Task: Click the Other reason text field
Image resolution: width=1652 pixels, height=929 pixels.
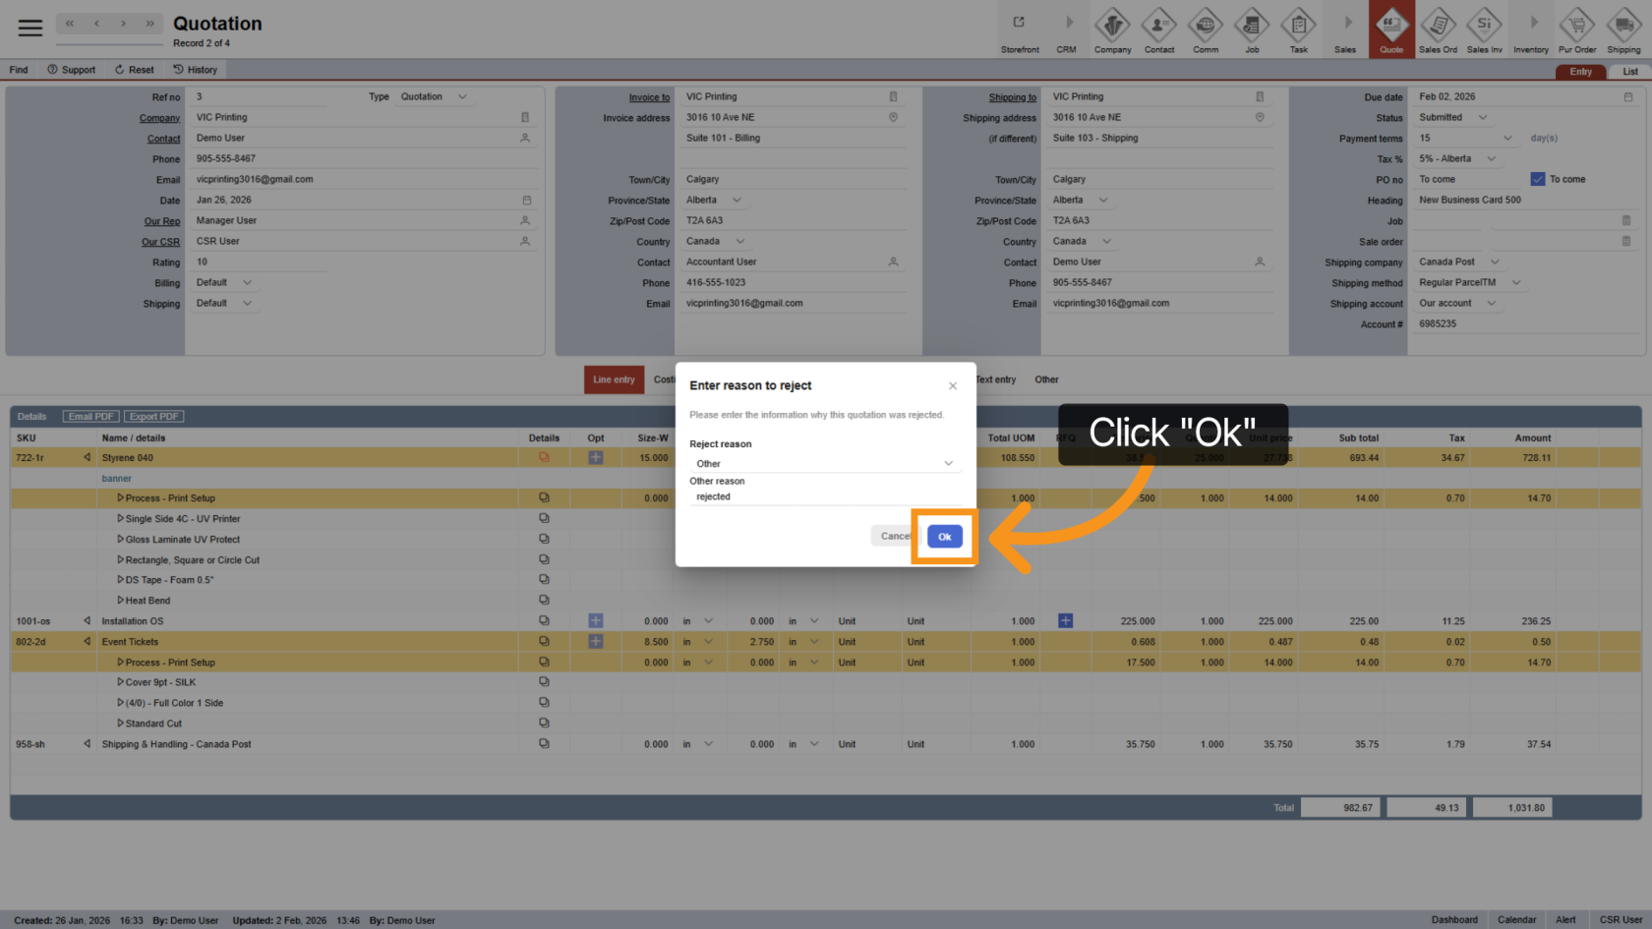Action: 821,496
